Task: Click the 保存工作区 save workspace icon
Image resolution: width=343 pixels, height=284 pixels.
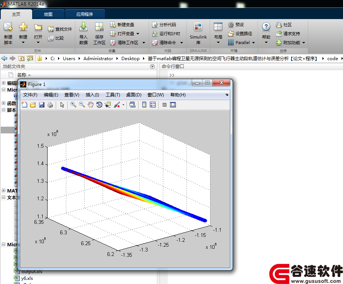Action: (x=99, y=27)
